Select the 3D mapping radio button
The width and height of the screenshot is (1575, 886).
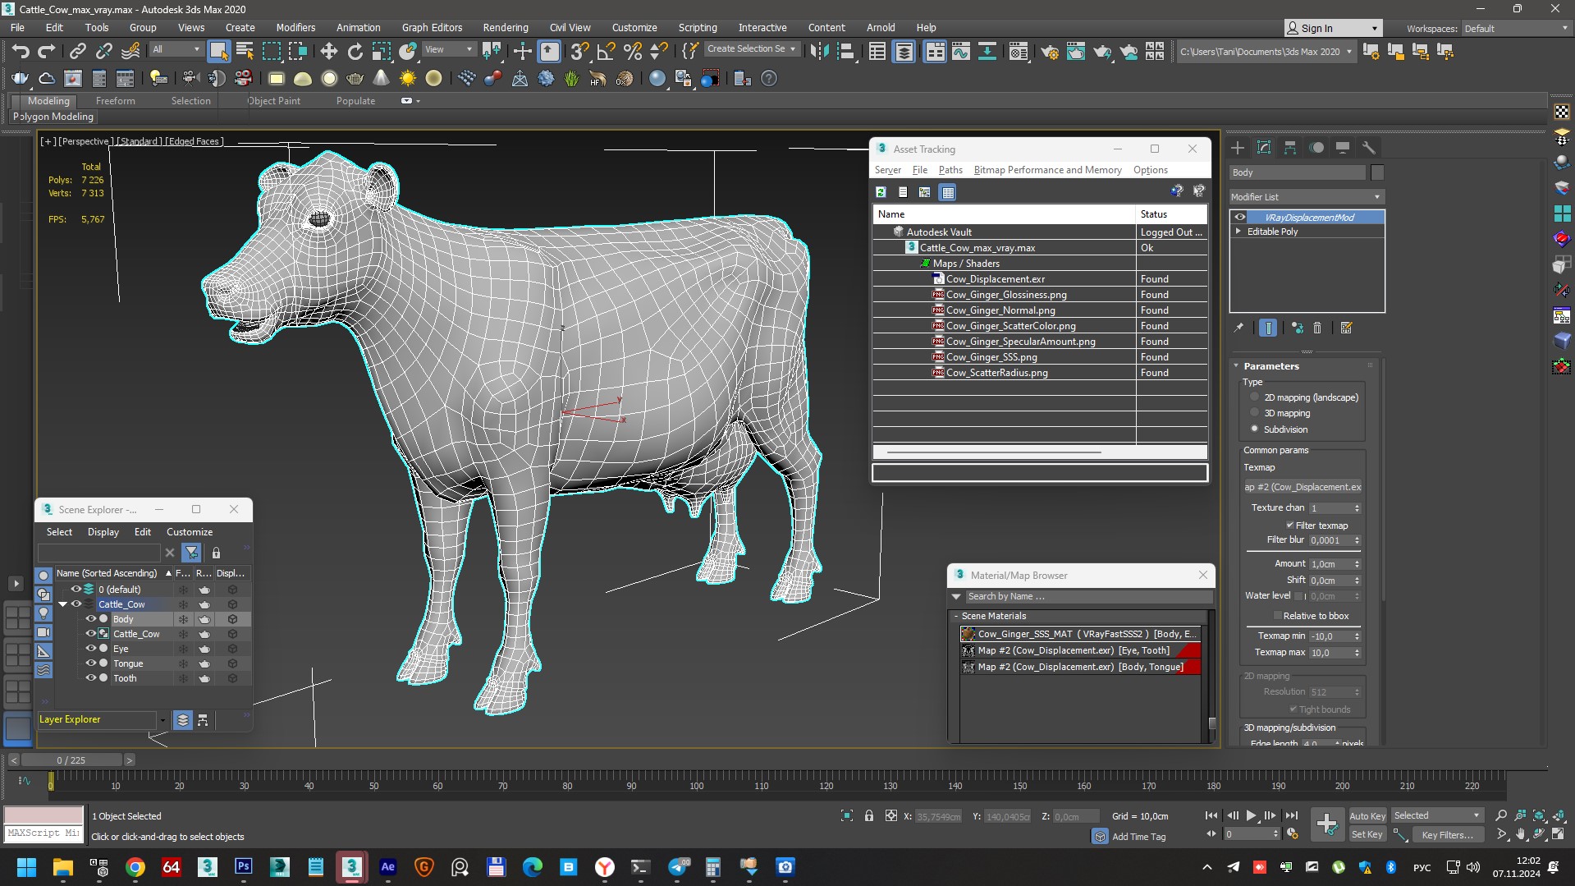click(1254, 413)
